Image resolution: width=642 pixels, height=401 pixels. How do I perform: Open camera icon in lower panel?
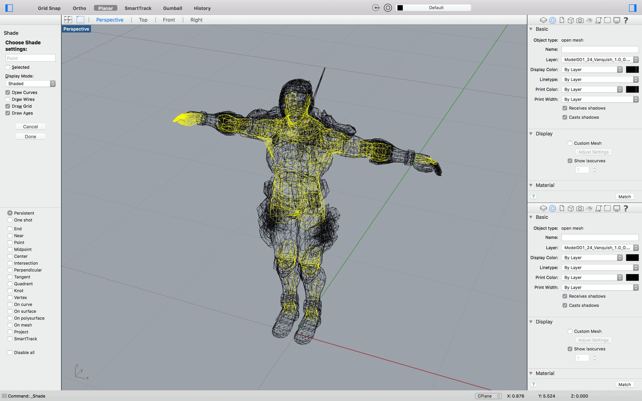coord(580,208)
